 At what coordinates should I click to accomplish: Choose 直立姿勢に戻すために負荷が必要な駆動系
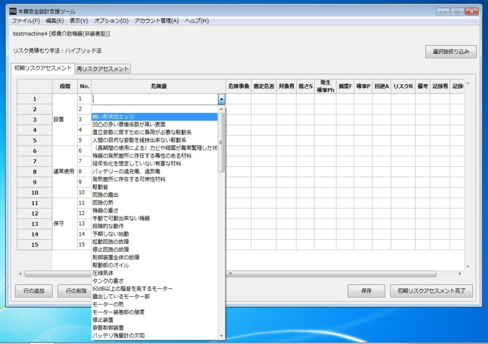coord(154,132)
